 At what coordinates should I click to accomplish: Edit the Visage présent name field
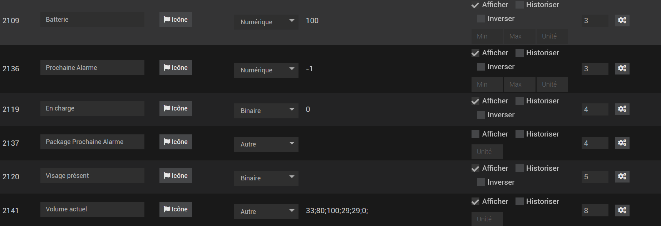(92, 176)
